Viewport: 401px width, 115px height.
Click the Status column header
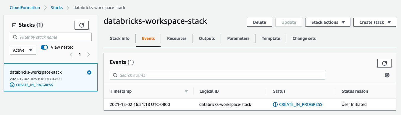click(279, 91)
